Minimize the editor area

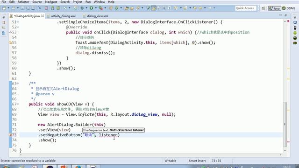pyautogui.click(x=280, y=15)
